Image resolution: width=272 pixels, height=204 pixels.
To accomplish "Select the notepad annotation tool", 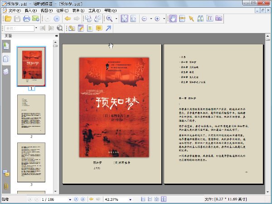I will coord(81,28).
